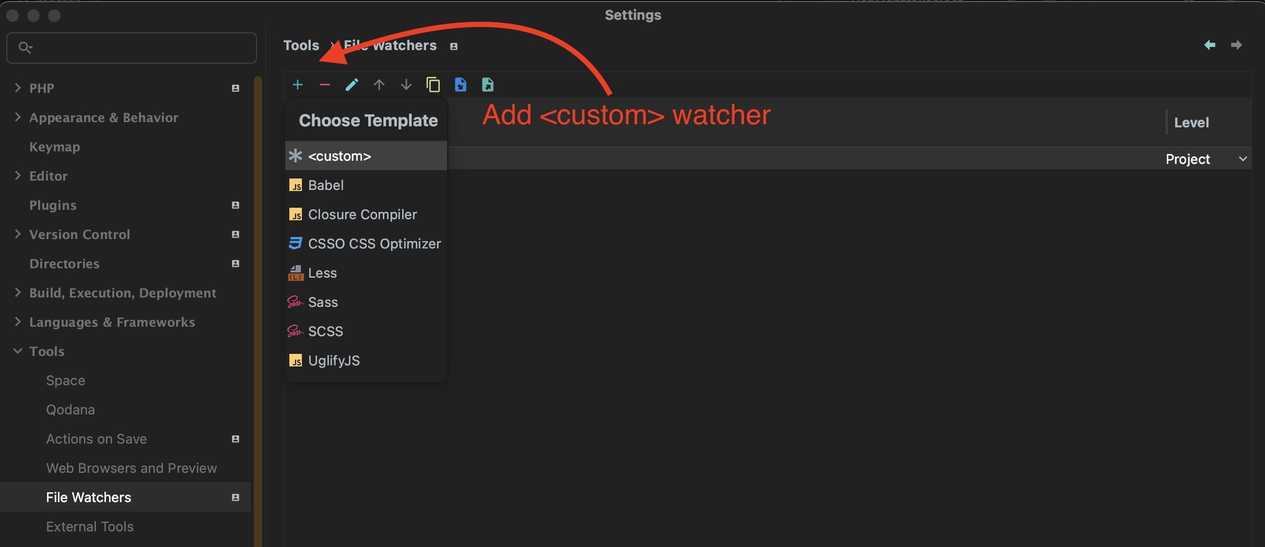This screenshot has height=547, width=1265.
Task: Expand Appearance & Behavior section
Action: point(18,117)
